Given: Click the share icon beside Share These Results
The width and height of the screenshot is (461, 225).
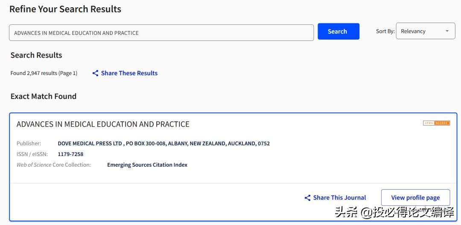Looking at the screenshot, I should (x=95, y=73).
